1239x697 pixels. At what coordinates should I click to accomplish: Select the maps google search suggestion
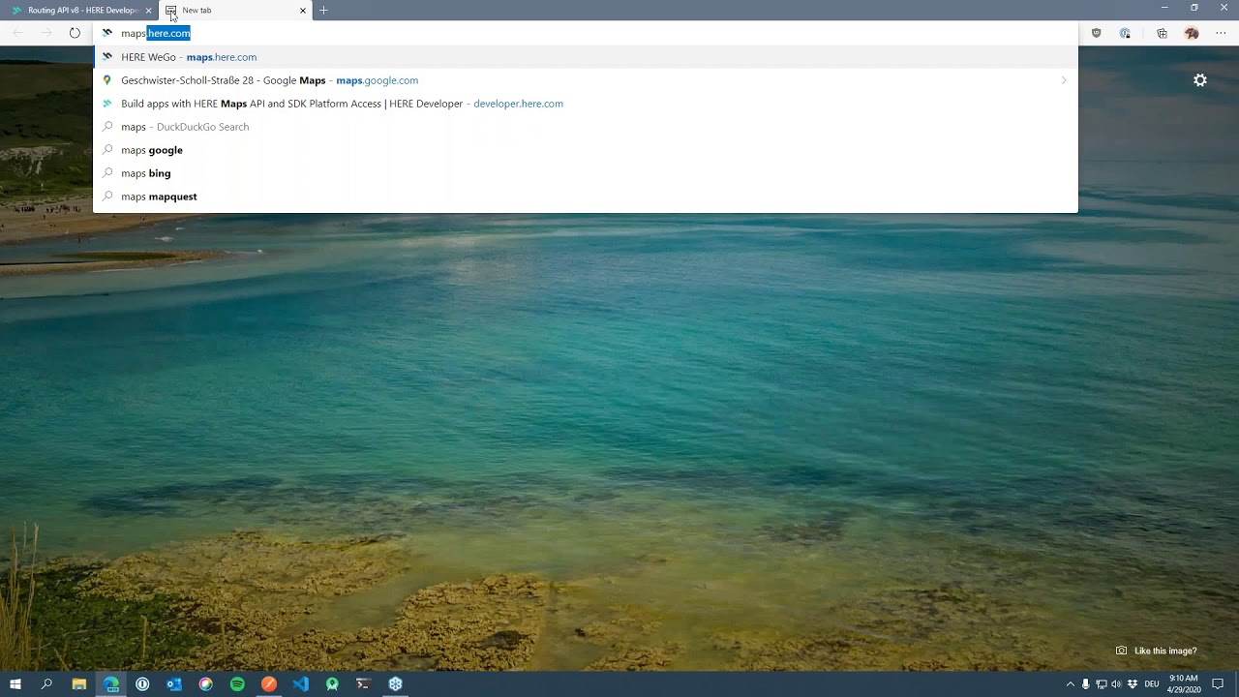pyautogui.click(x=585, y=150)
